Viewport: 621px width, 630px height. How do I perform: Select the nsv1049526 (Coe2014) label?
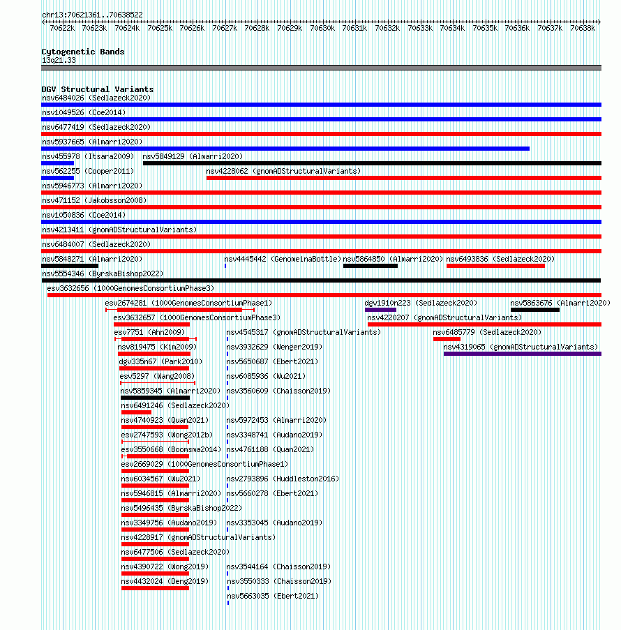click(84, 112)
